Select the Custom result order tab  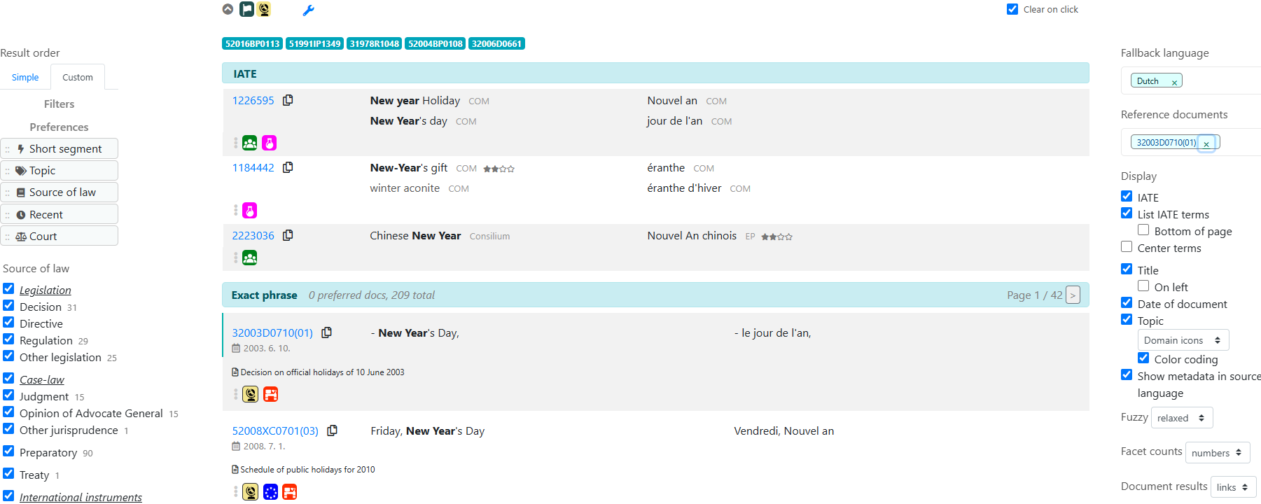click(77, 77)
